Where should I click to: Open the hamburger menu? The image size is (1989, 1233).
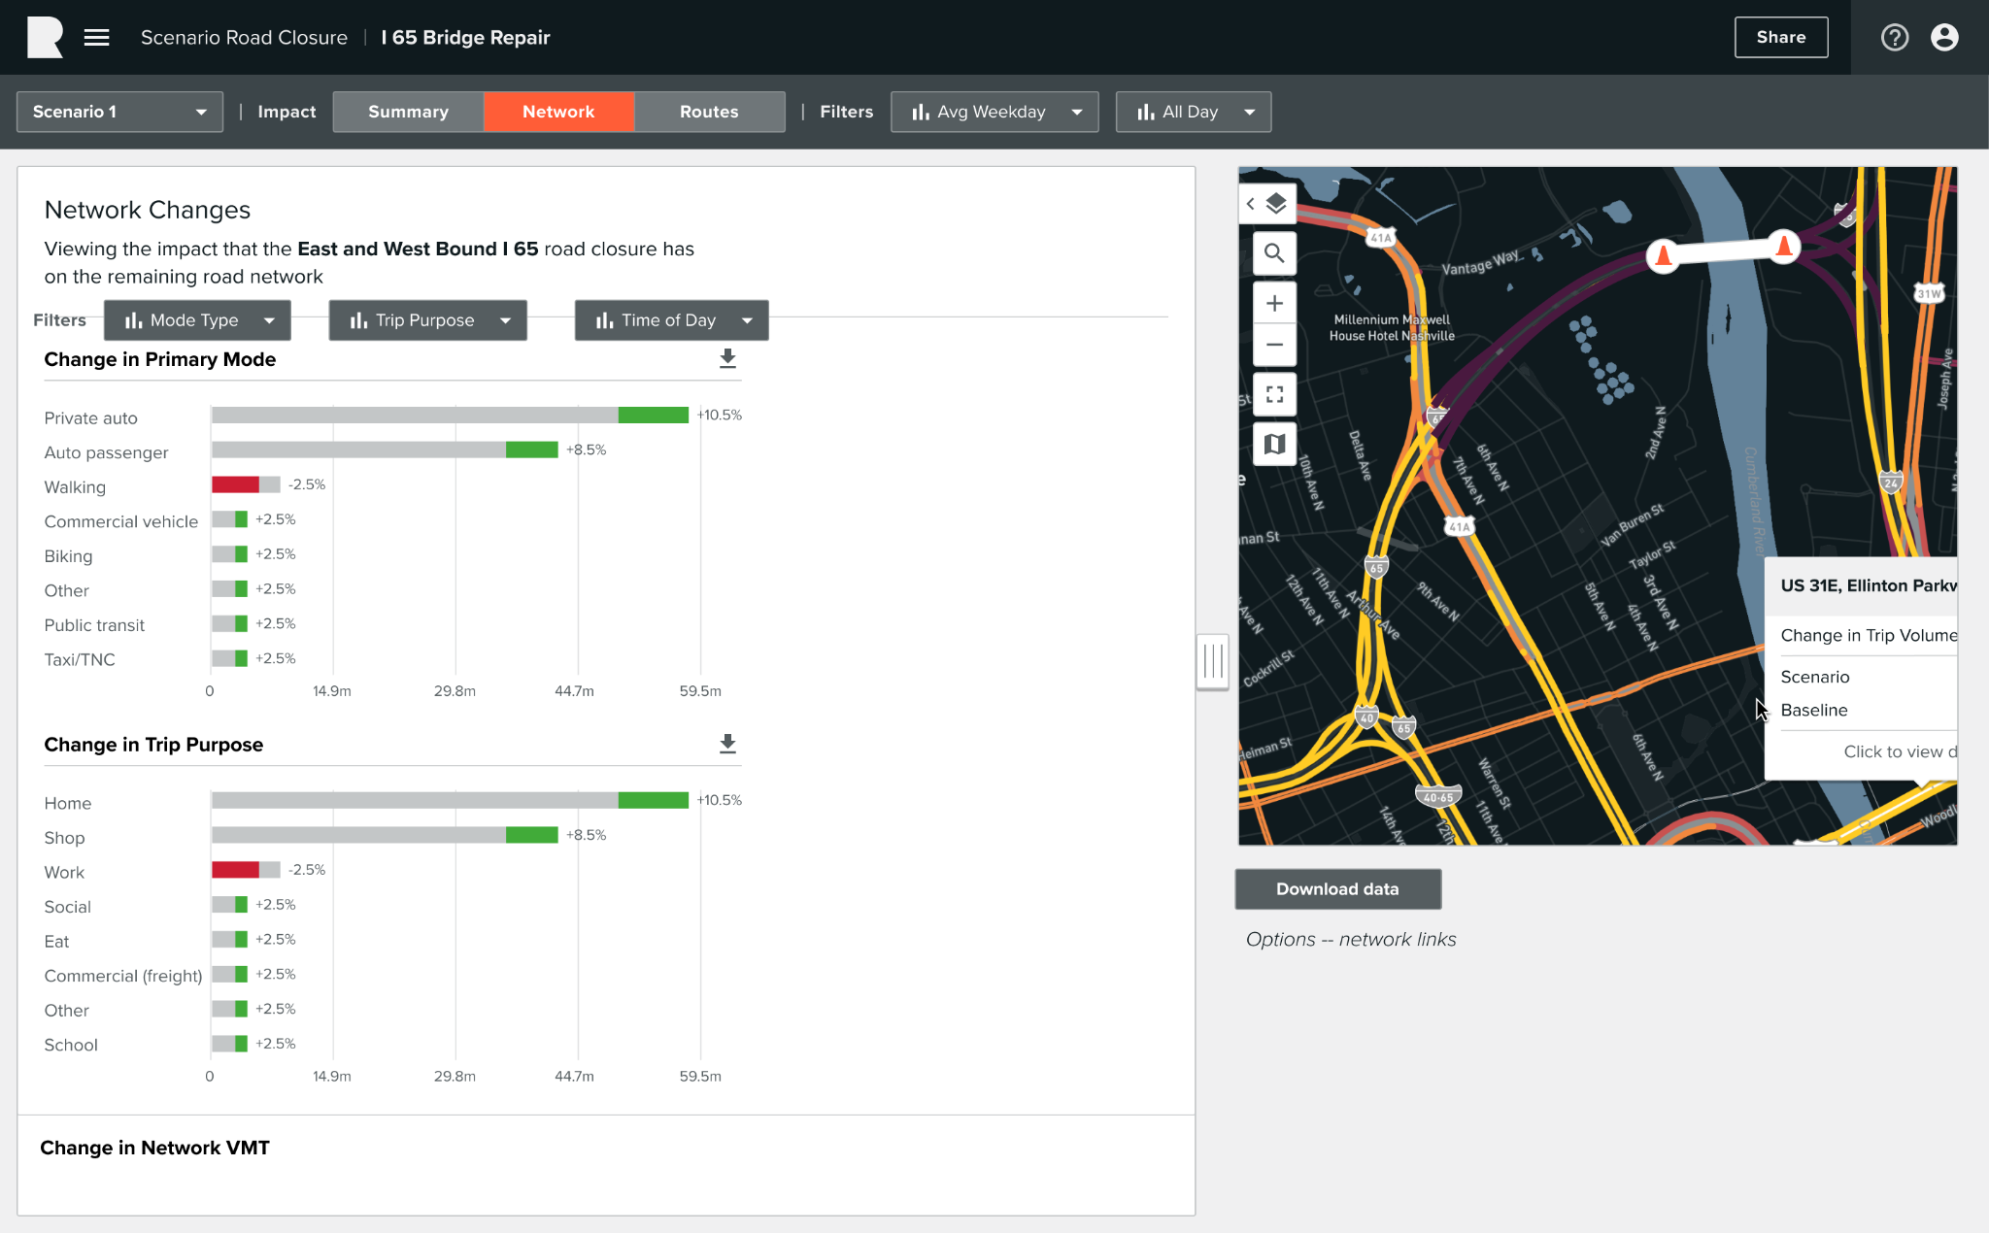point(96,37)
